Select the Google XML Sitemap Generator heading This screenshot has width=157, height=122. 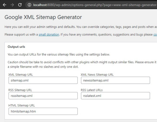[x=43, y=17]
